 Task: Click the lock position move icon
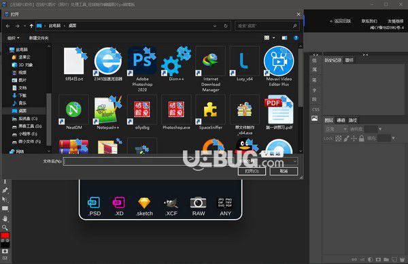click(x=354, y=138)
